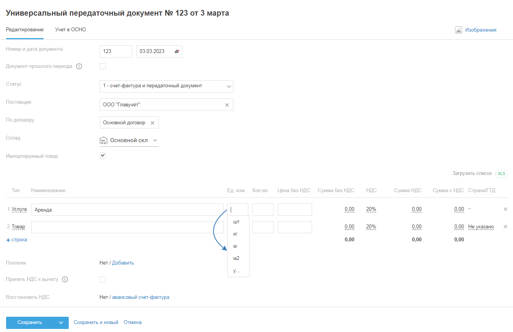Open the Изображения image icon
513x332 pixels.
(458, 30)
